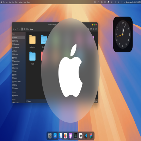Switch to compact view mode in Dolphin toolbar
The height and width of the screenshot is (141, 141).
25,29
